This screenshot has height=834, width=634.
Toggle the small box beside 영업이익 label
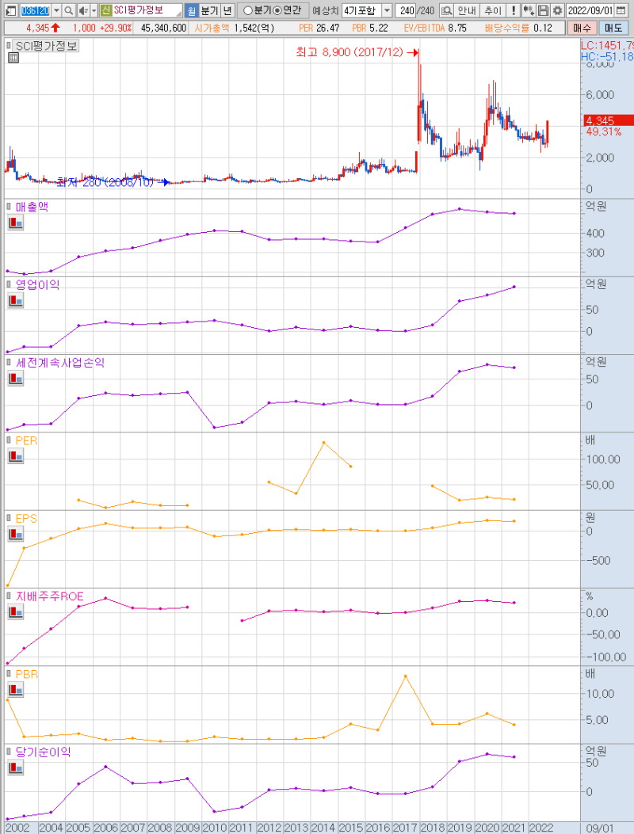[9, 284]
